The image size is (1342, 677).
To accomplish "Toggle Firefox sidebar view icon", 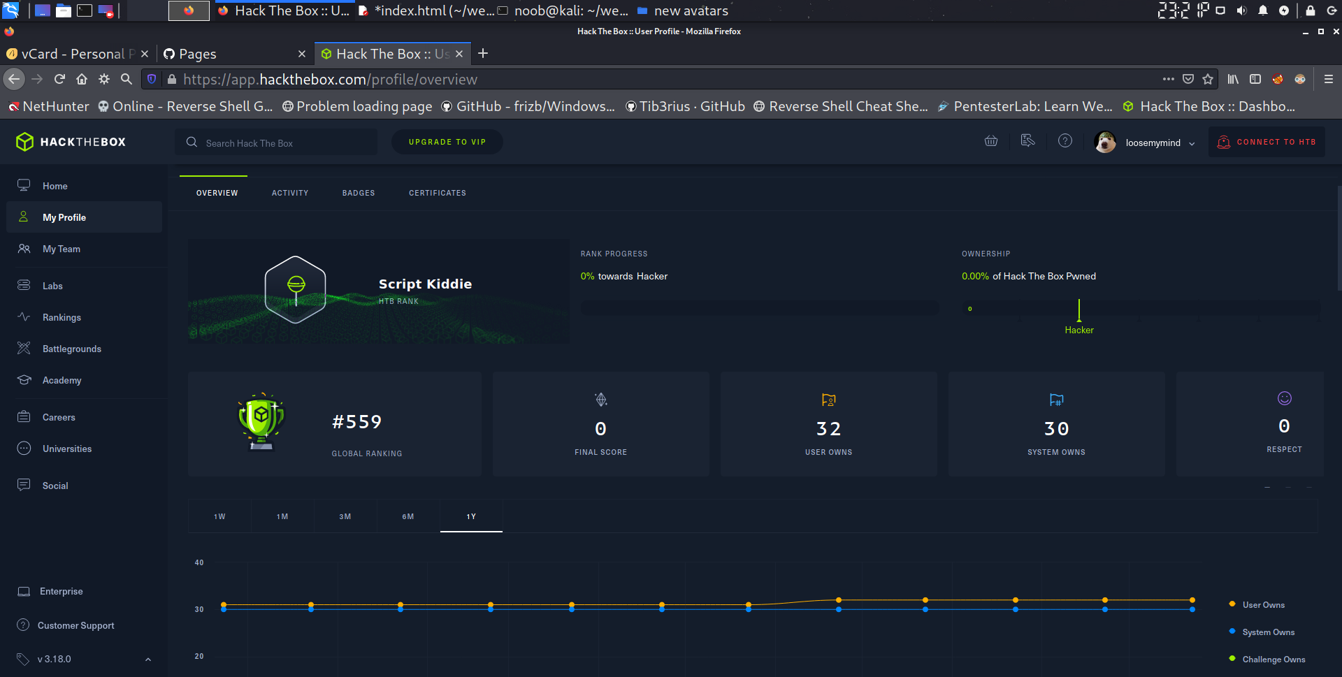I will 1255,79.
